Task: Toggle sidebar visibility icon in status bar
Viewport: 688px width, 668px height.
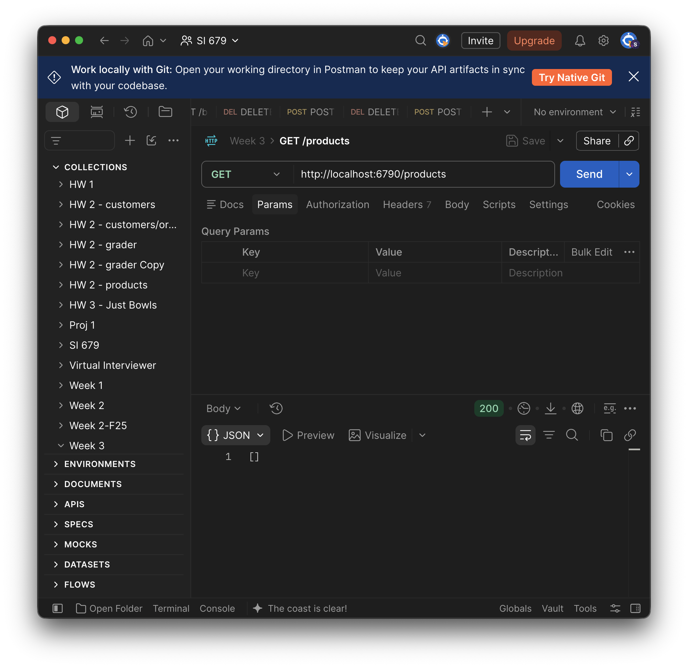Action: point(57,608)
